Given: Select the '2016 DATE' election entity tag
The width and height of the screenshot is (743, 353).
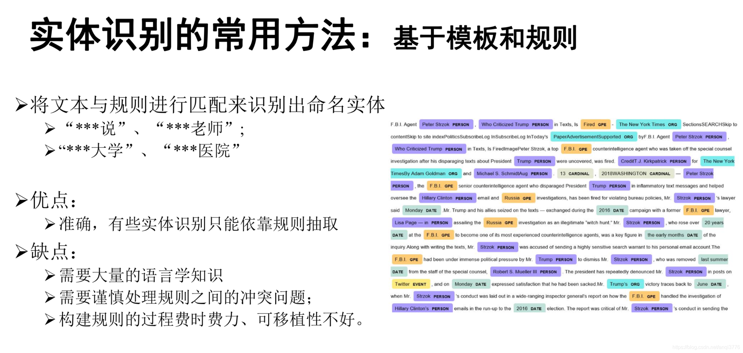Looking at the screenshot, I should 529,308.
